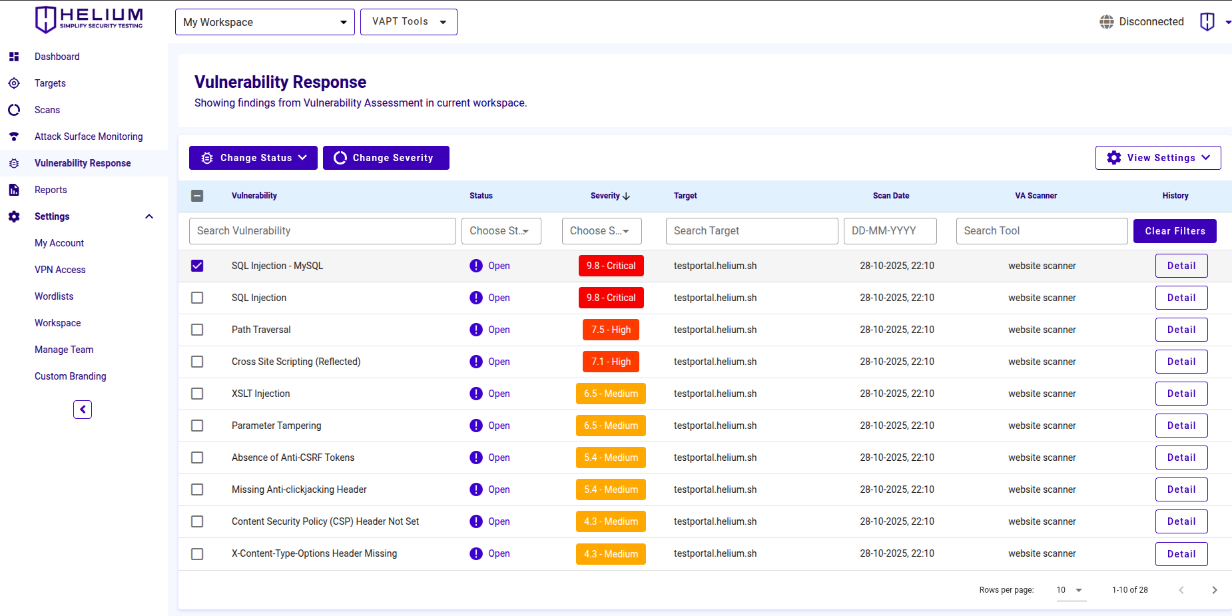Click the Clear Filters button
Image resolution: width=1232 pixels, height=616 pixels.
click(1175, 230)
